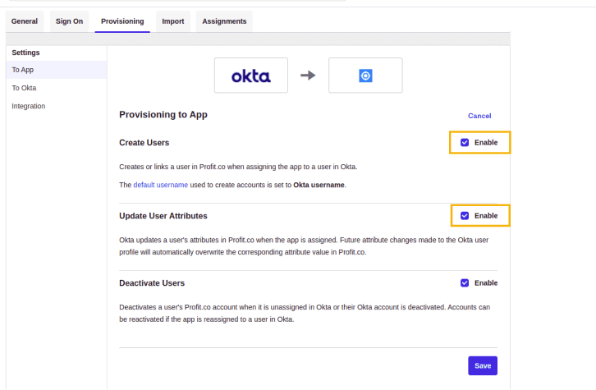Click the okta logo box
The image size is (596, 390).
[251, 76]
